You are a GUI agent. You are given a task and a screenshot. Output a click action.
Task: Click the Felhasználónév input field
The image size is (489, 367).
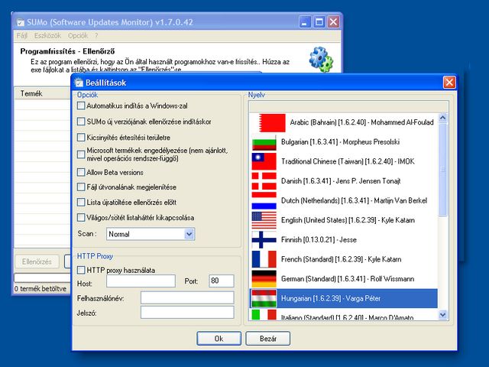pyautogui.click(x=187, y=297)
